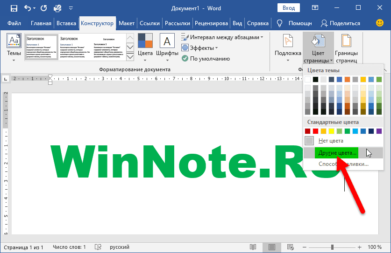Expand Customize Quick Access Toolbar arrow
This screenshot has width=391, height=253.
click(71, 8)
